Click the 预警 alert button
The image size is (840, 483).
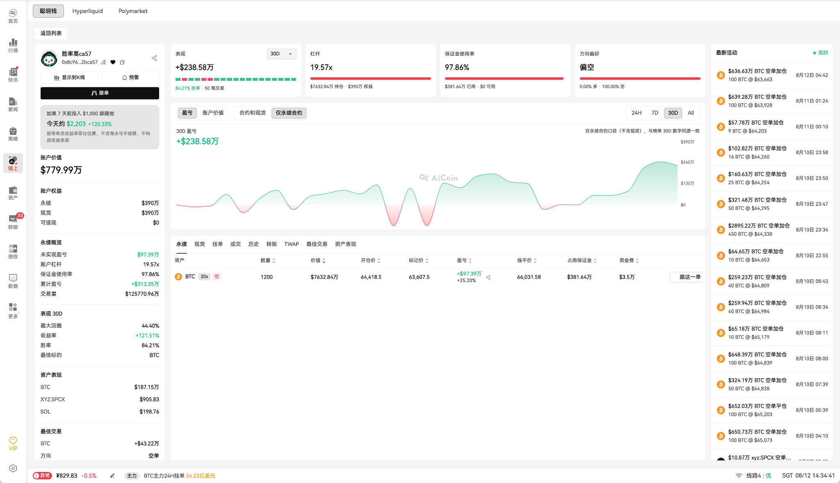[130, 77]
